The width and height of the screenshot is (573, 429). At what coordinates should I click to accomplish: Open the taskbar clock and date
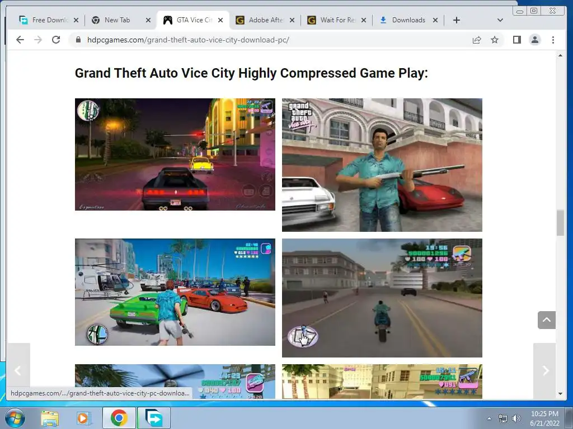click(x=544, y=418)
